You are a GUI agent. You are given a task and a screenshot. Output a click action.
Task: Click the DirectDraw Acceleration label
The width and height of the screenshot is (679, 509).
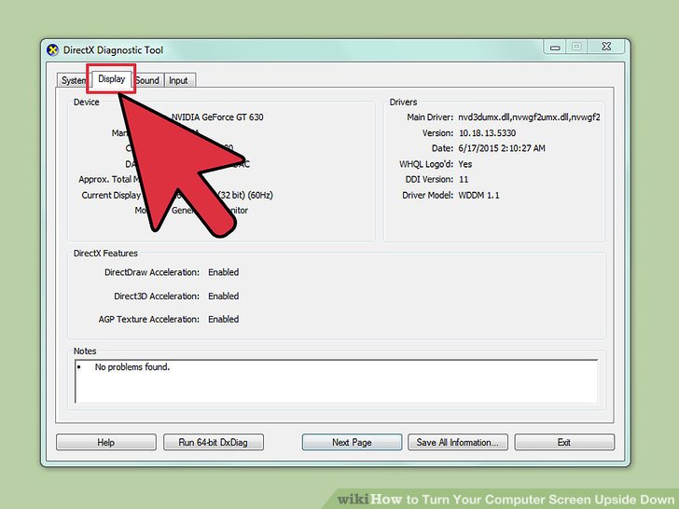click(x=152, y=272)
